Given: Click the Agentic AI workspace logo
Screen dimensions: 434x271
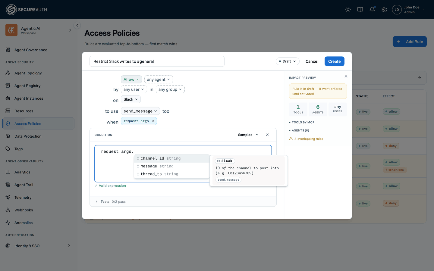Looking at the screenshot, I should click(11, 30).
